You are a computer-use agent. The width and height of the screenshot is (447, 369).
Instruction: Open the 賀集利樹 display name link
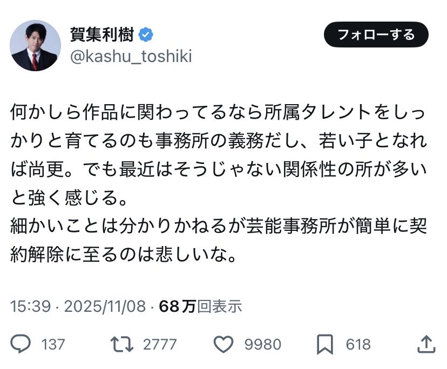coord(103,35)
